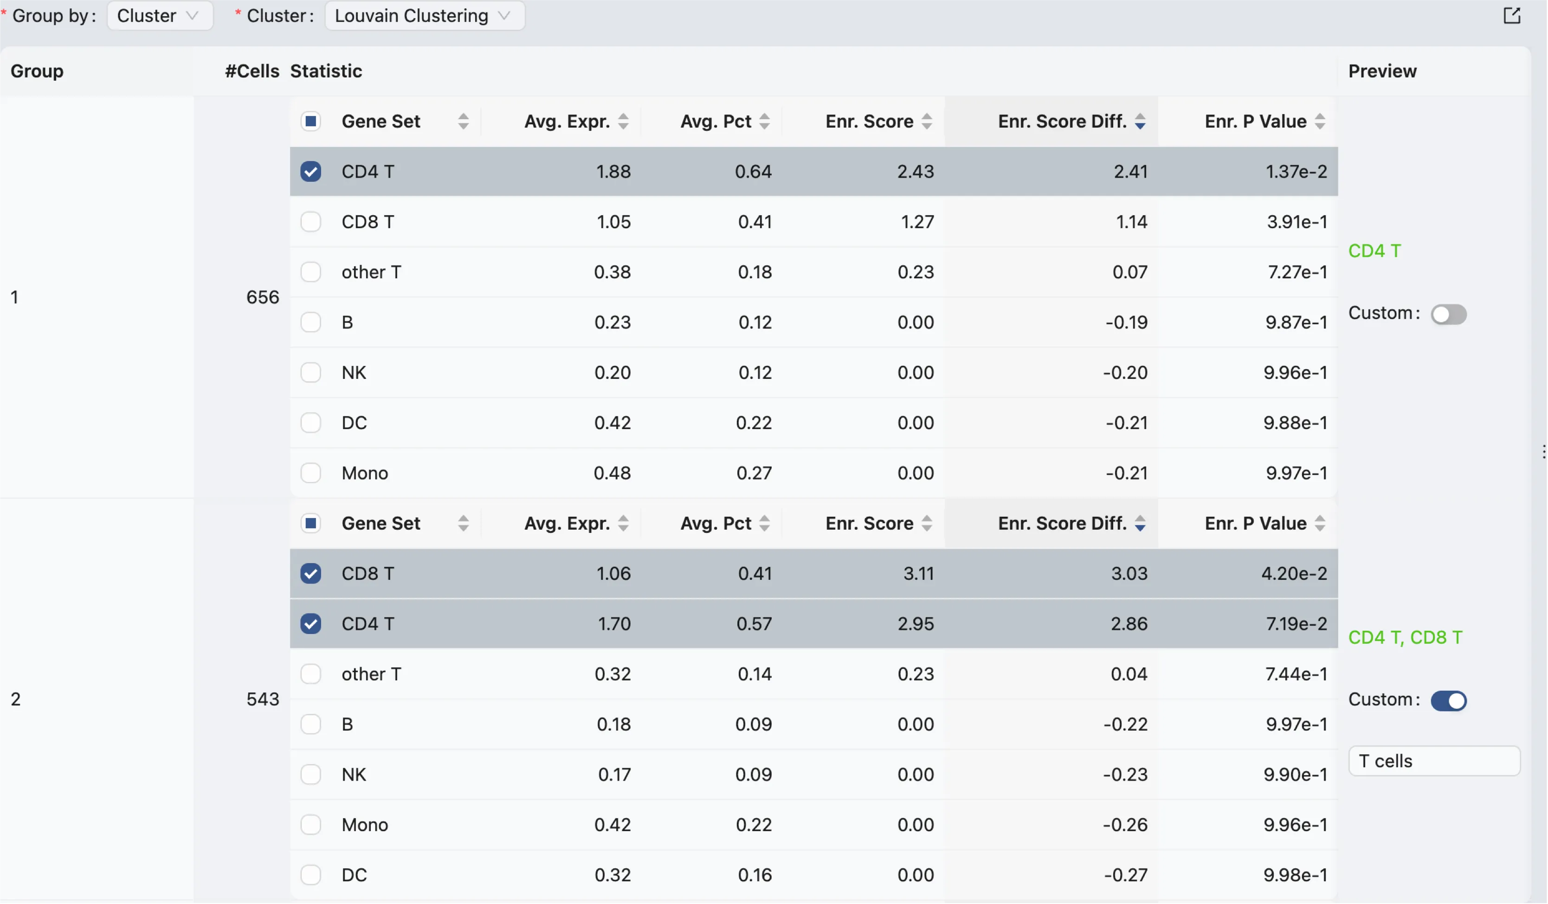Open the Louvain Clustering dropdown
Image resolution: width=1548 pixels, height=904 pixels.
(x=424, y=16)
